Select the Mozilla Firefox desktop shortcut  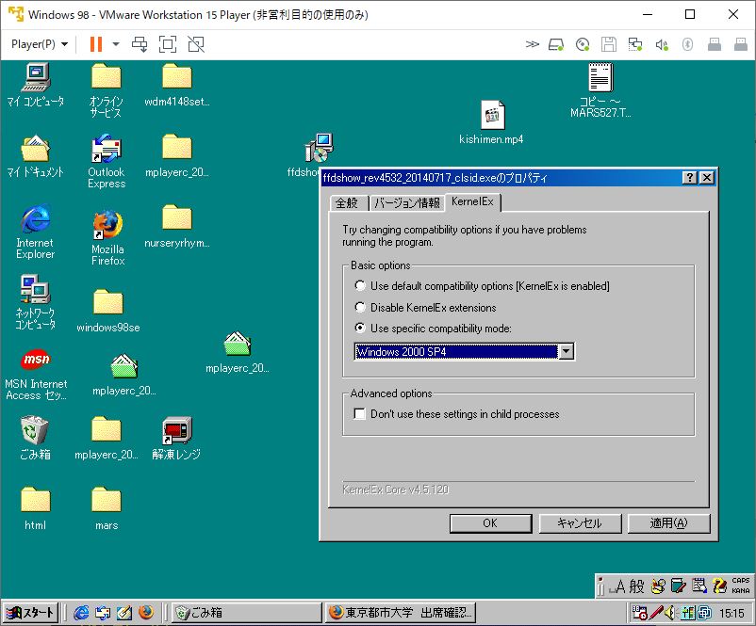pos(108,238)
